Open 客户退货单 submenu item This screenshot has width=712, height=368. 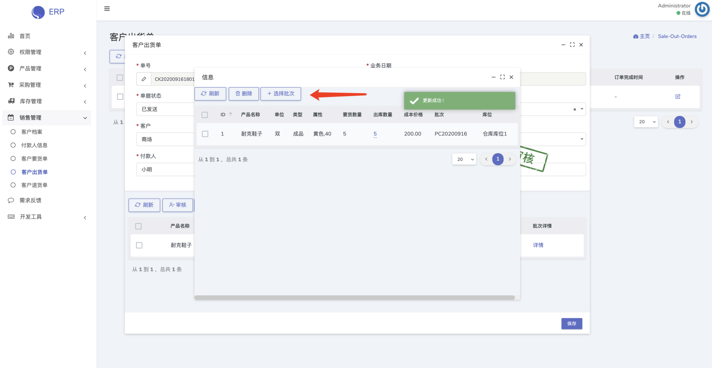(x=34, y=185)
